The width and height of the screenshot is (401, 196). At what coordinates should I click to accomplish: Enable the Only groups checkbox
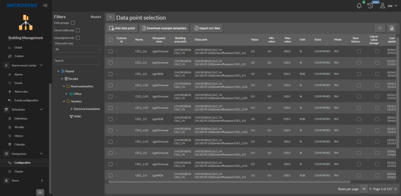pos(73,23)
